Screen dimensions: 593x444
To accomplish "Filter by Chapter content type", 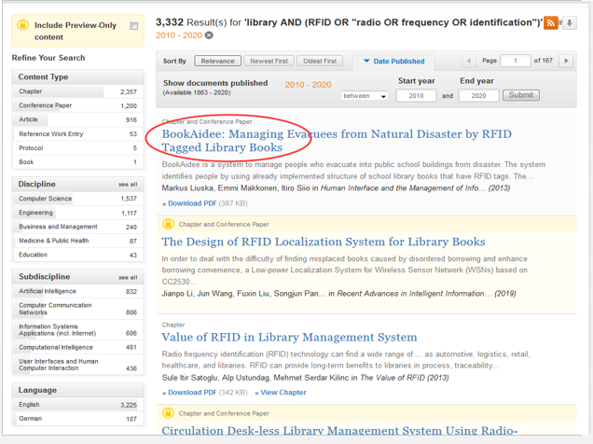I will point(78,91).
